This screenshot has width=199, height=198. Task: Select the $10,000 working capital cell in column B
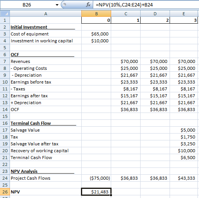pyautogui.click(x=96, y=41)
